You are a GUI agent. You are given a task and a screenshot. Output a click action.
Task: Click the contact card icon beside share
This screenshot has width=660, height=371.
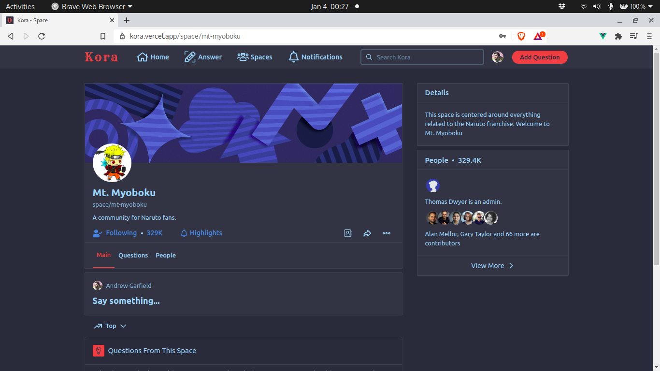pos(348,233)
